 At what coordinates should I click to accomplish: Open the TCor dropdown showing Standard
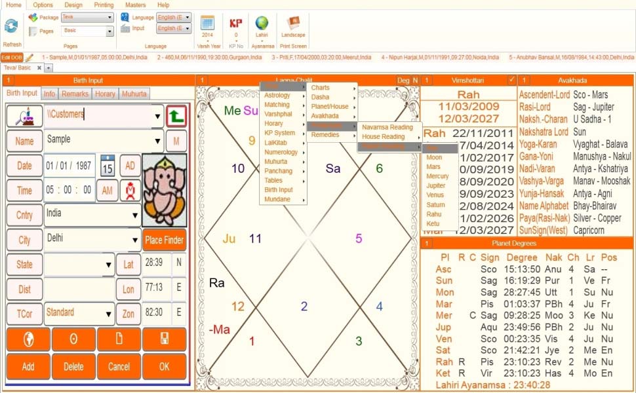[x=108, y=314]
